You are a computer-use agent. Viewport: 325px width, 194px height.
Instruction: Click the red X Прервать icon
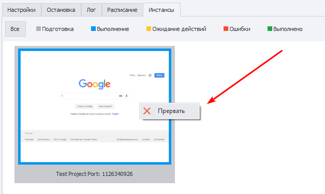click(x=147, y=111)
